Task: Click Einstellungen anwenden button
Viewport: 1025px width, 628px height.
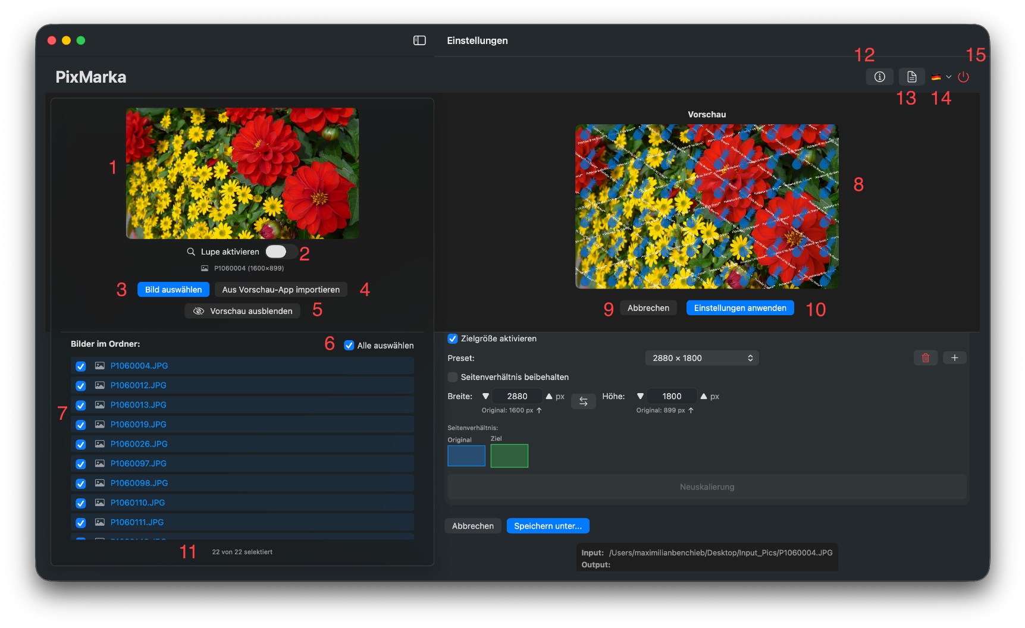Action: [x=739, y=308]
